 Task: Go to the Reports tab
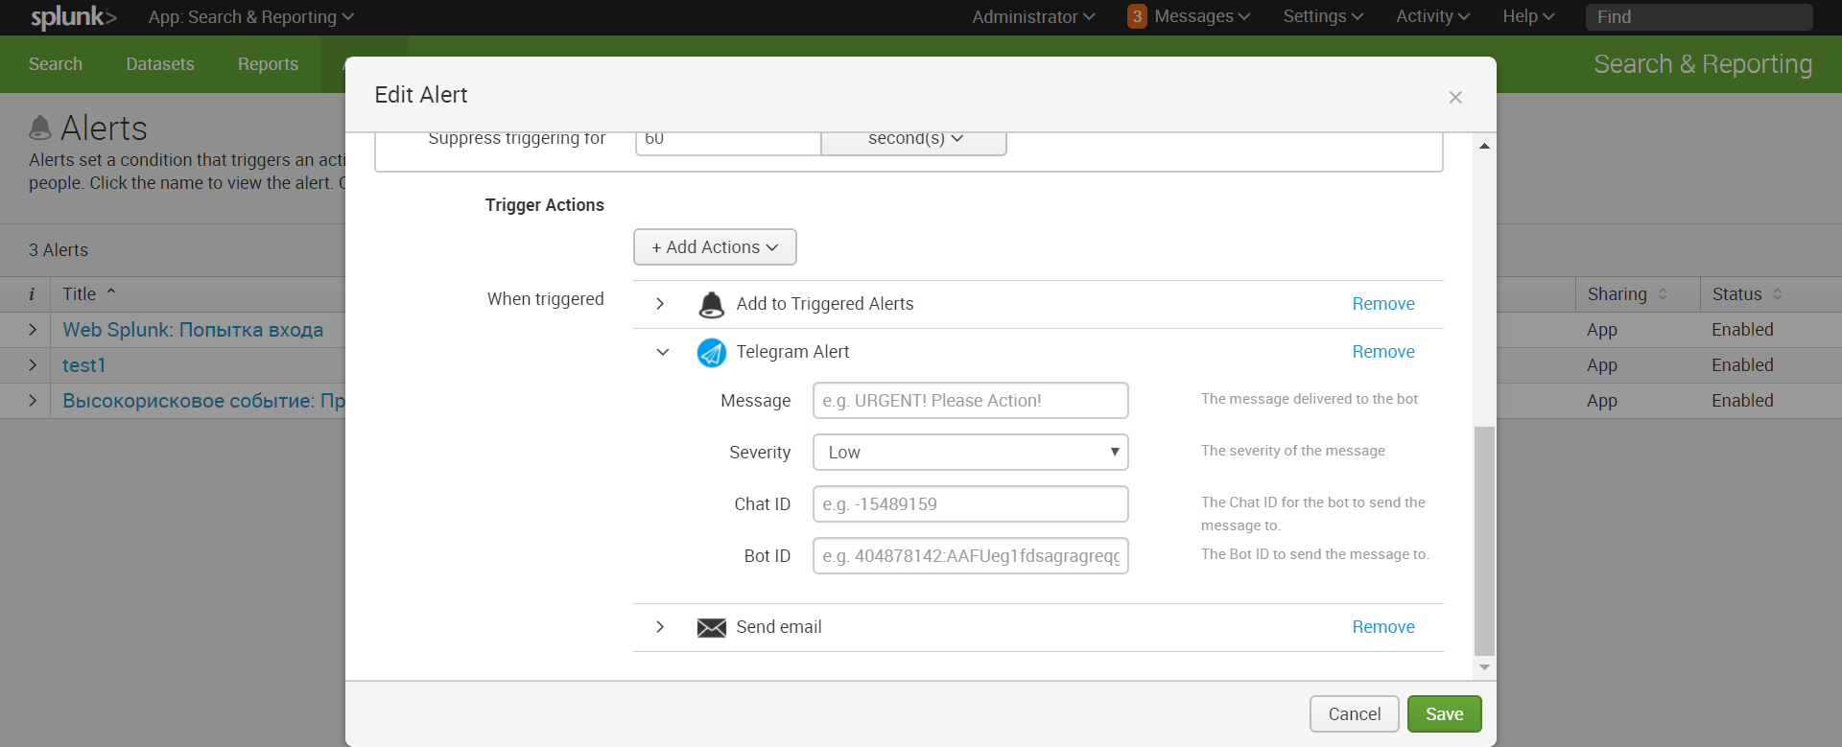click(268, 64)
